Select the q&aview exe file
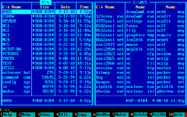The width and height of the screenshot is (187, 117). point(171,91)
